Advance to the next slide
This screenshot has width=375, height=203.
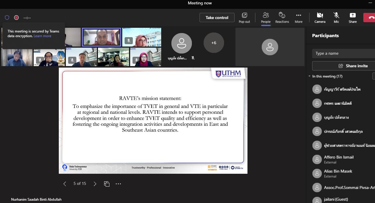[x=95, y=184]
